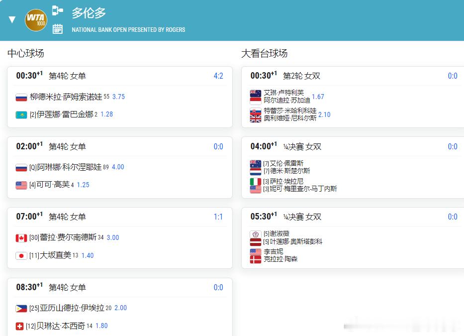464x336 pixels.
Task: Open the tournament draw bracket icon
Action: [57, 10]
